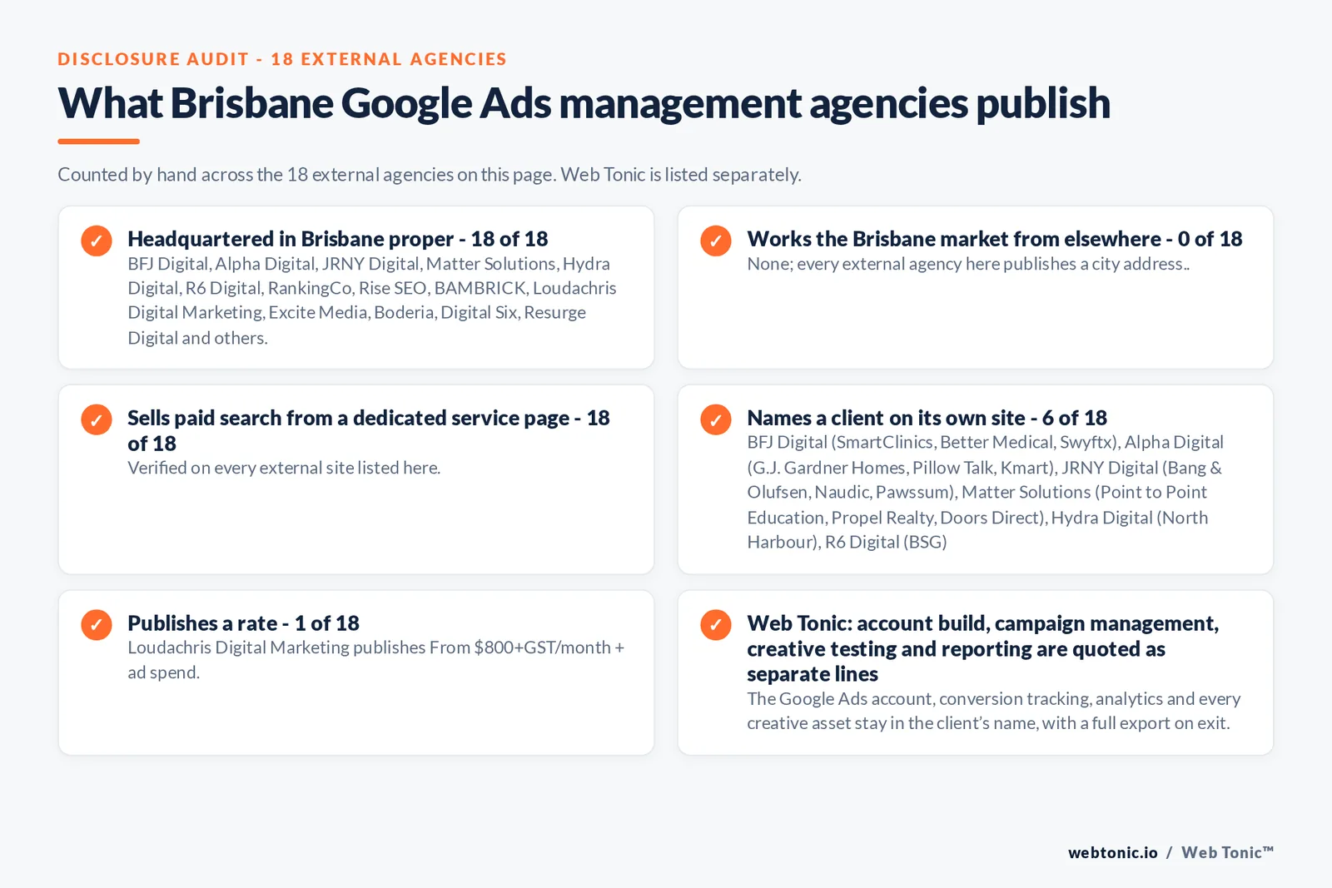Click the checkmark icon beside Sells paid search

point(97,419)
